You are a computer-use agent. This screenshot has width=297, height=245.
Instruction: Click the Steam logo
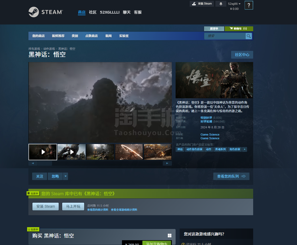coord(46,12)
